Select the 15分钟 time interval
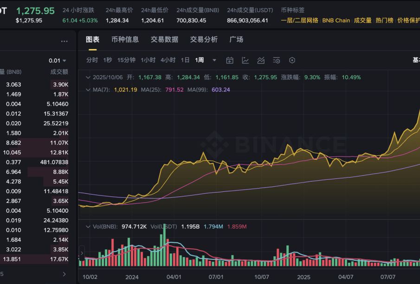Viewport: 420px width, 284px height. [x=126, y=60]
